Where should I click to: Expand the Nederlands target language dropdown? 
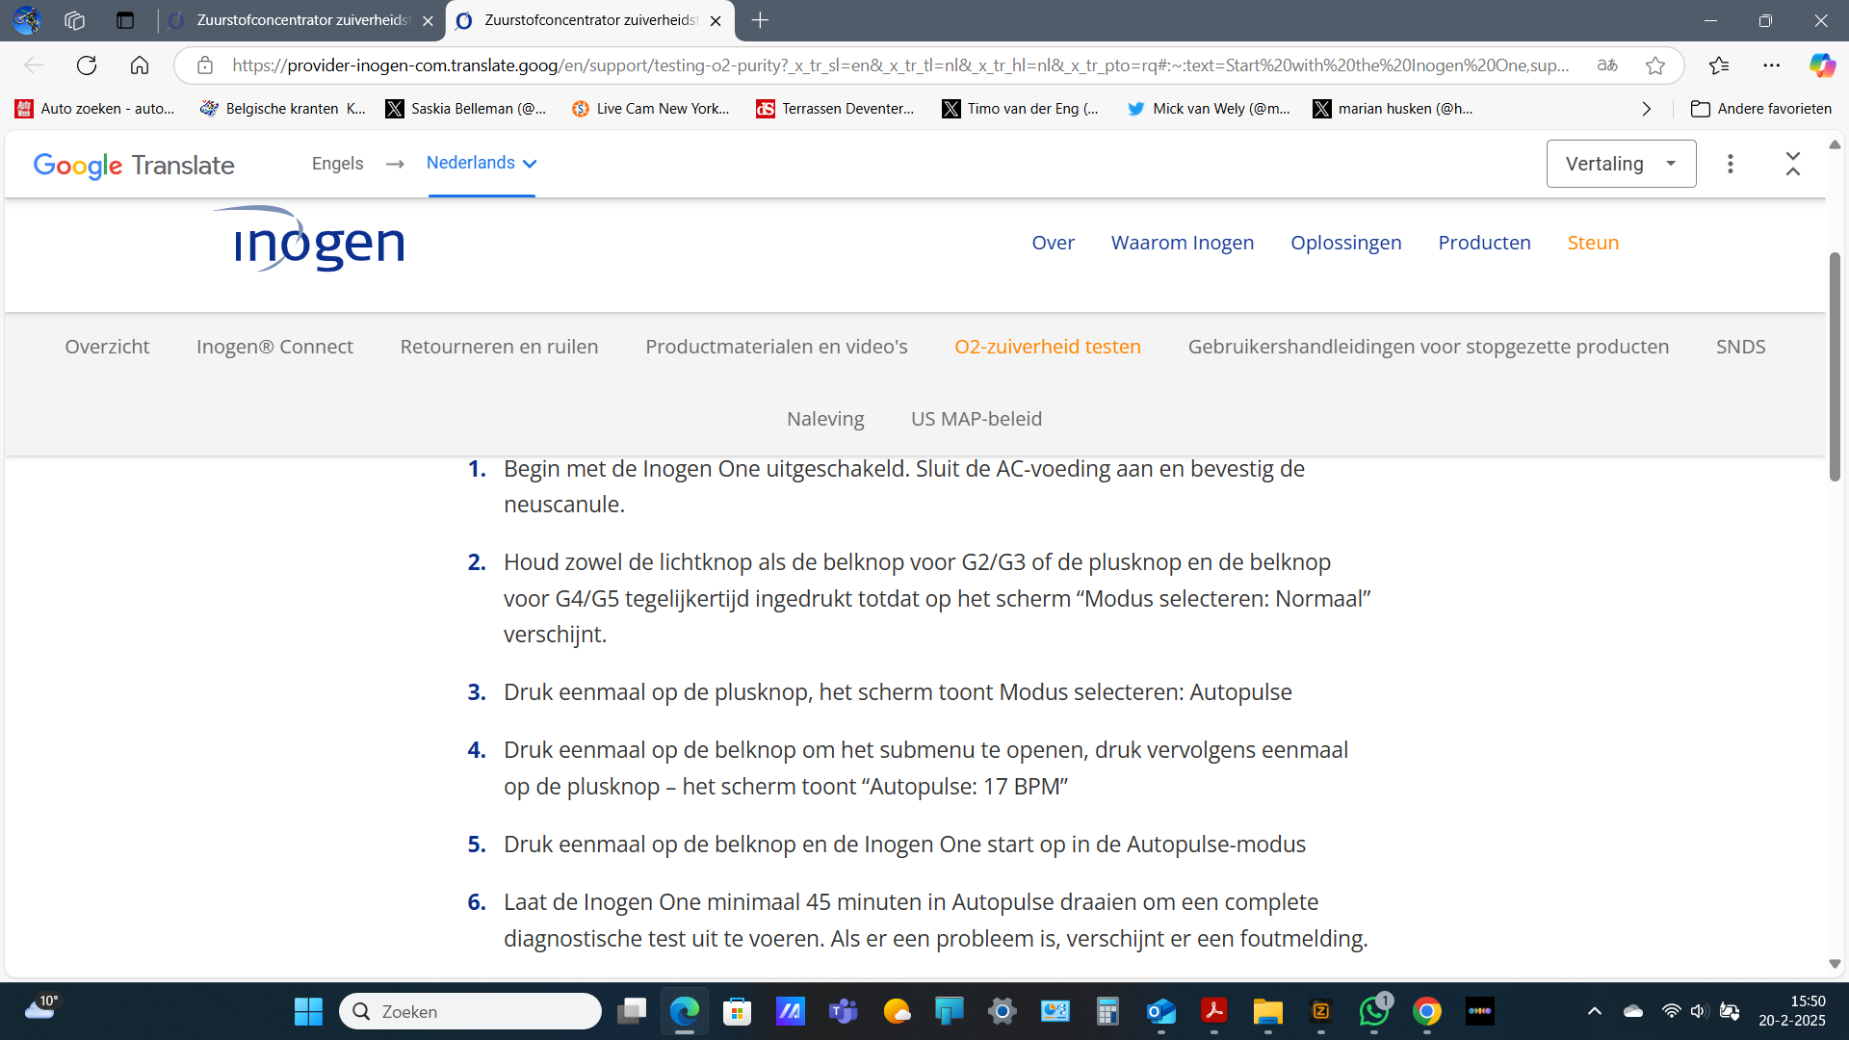481,163
